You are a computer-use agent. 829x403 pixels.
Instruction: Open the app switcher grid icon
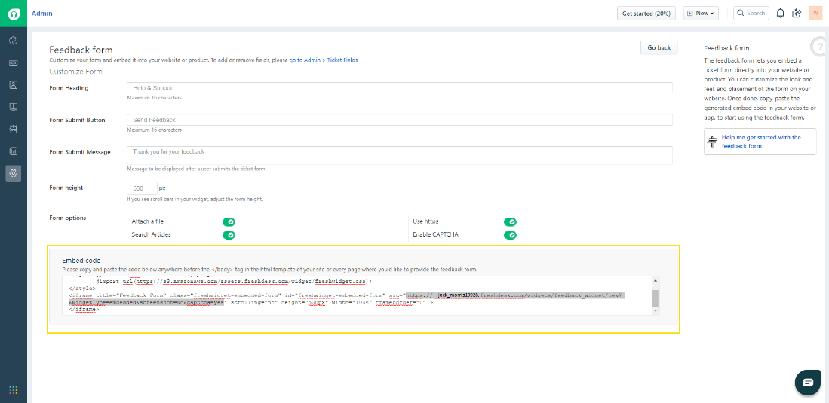click(x=14, y=390)
